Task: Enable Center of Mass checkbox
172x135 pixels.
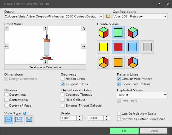Action: tap(6, 106)
